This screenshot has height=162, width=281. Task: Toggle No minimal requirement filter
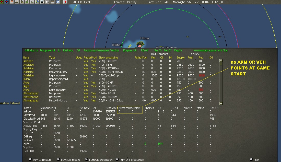(210, 50)
